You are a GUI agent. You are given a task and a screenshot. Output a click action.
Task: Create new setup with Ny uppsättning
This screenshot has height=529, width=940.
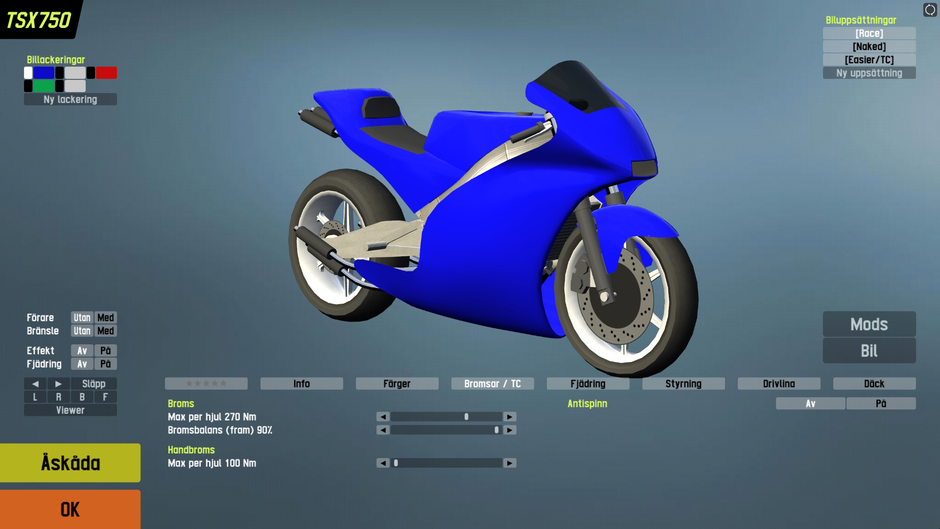869,73
